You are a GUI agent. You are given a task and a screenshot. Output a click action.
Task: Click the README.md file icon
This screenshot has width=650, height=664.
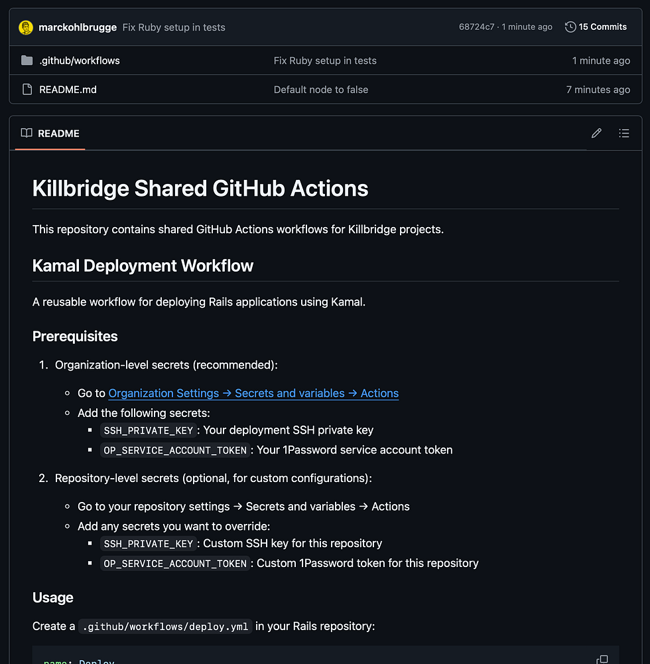[x=27, y=90]
